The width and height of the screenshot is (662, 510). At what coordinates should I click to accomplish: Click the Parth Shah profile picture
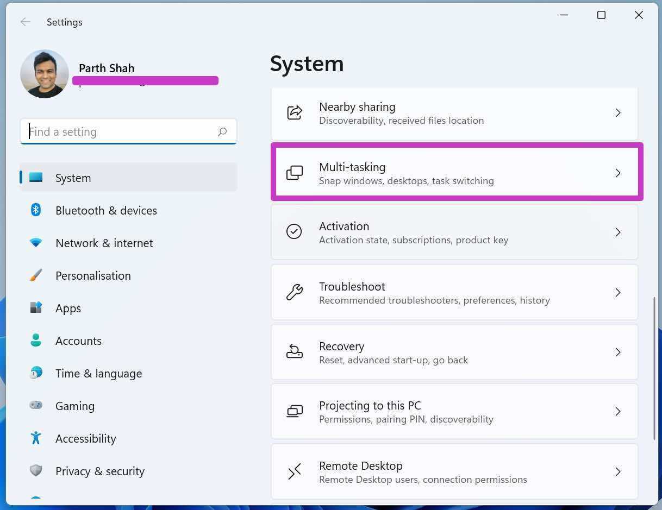click(x=45, y=74)
